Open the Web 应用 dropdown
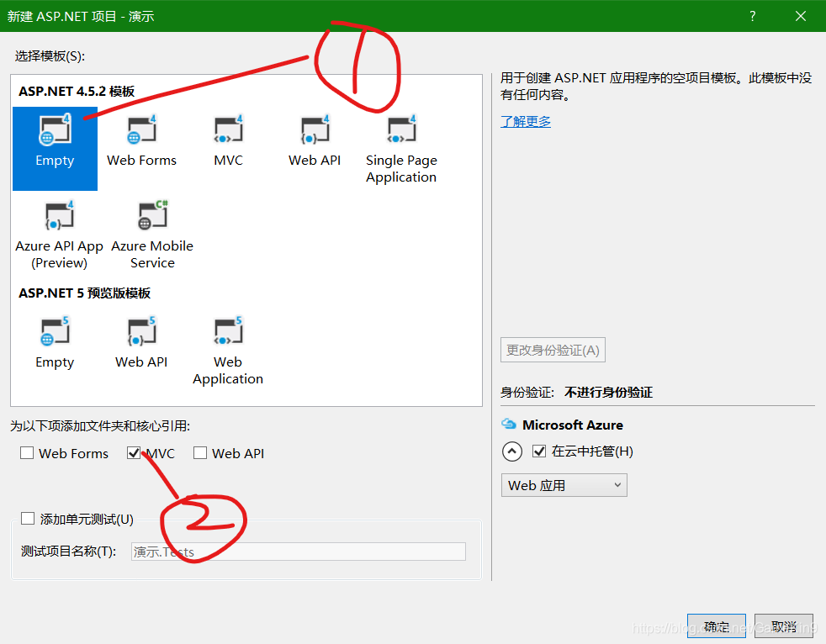The image size is (826, 644). tap(564, 485)
